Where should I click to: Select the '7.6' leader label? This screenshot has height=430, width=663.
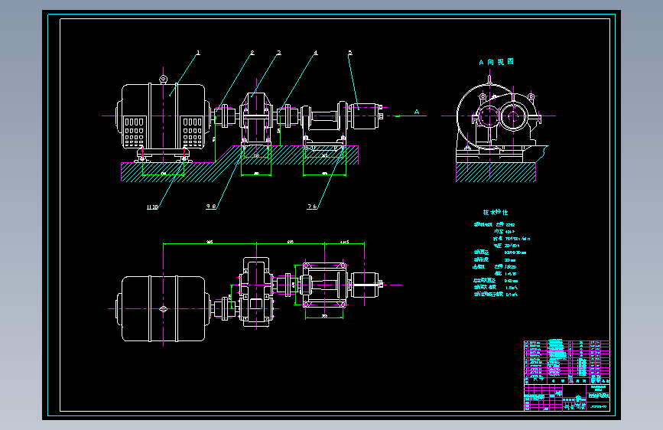tap(312, 207)
